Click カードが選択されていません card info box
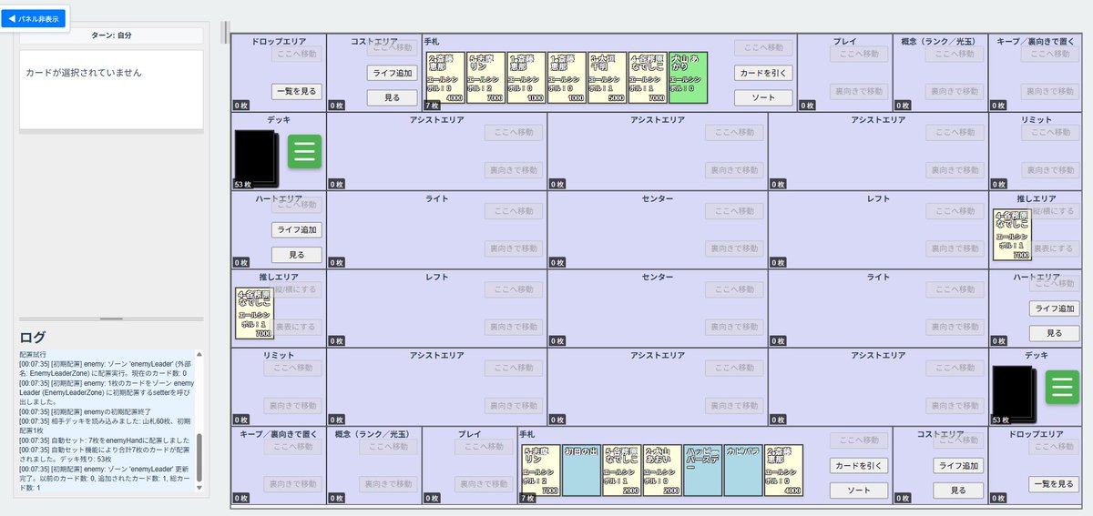The image size is (1093, 516). (111, 90)
